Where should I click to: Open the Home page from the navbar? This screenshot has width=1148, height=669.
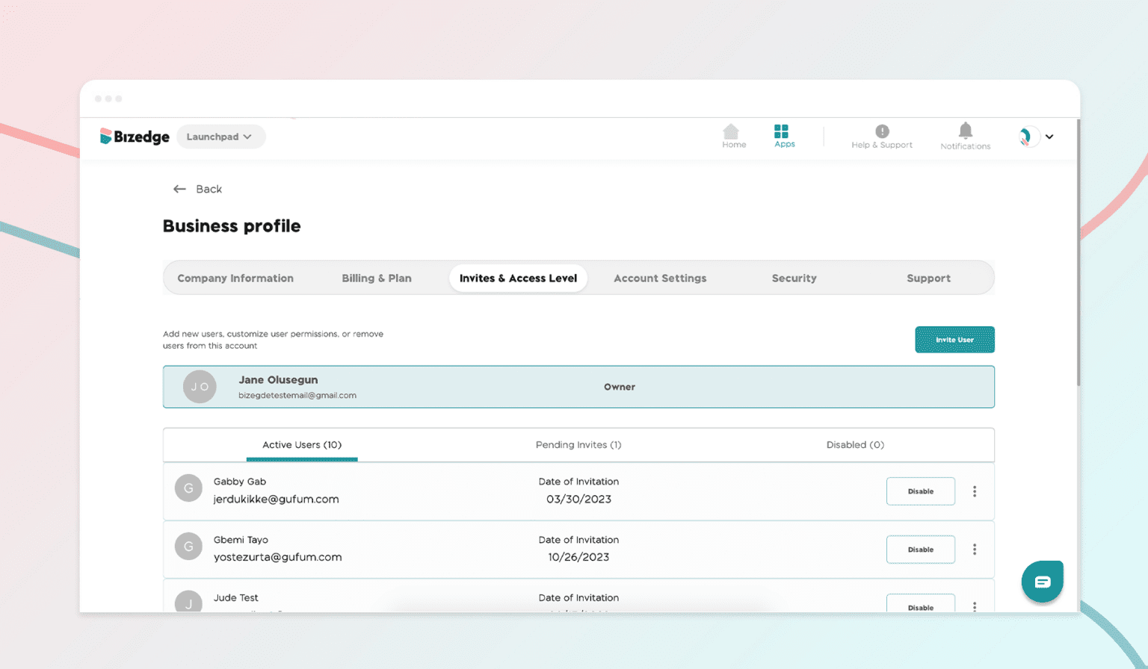point(733,136)
